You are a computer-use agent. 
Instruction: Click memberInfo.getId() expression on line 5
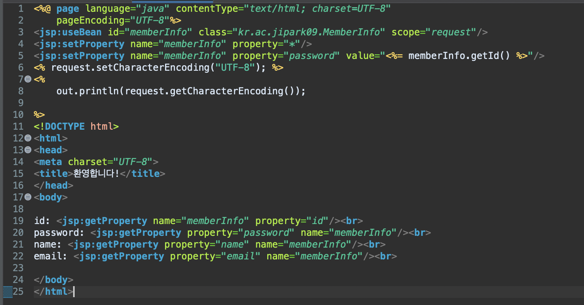(x=459, y=55)
